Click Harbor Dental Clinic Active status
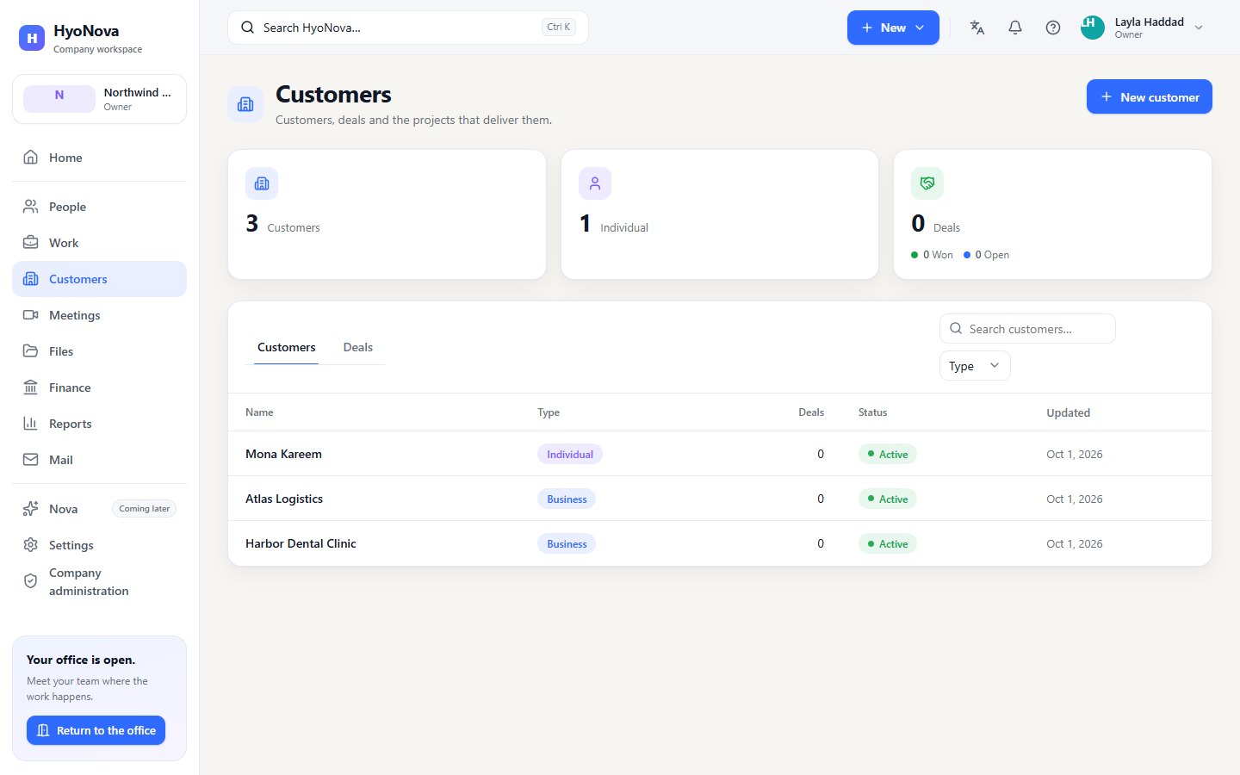Screen dimensions: 1240x775 pyautogui.click(x=888, y=543)
